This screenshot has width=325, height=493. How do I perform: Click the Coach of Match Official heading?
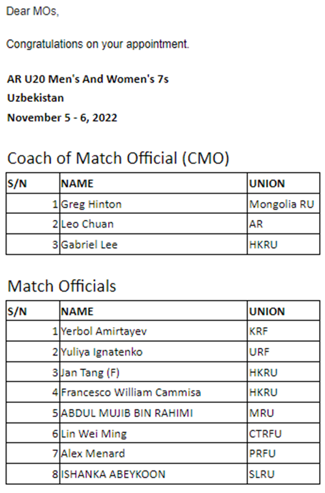(x=118, y=158)
